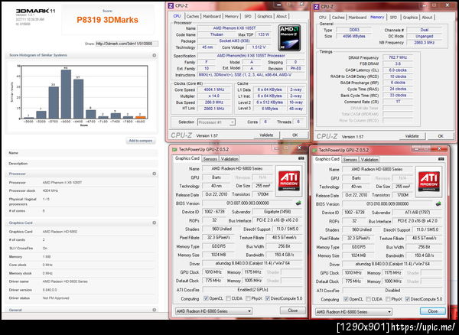Click the title bar icon of the CrossFire-disabled GPU-Z window
The height and width of the screenshot is (335, 459).
click(x=314, y=150)
